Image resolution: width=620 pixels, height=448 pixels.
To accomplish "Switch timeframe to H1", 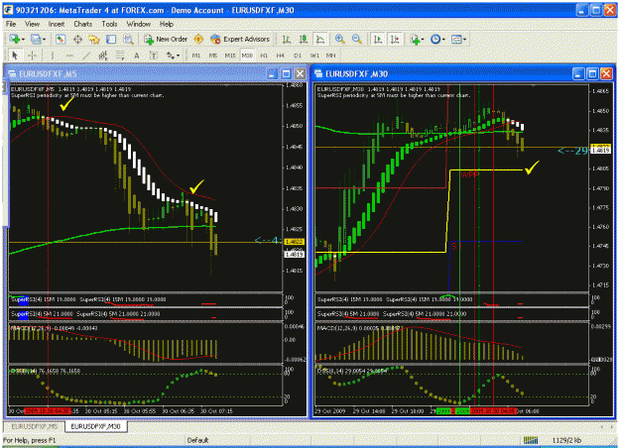I will coord(264,56).
